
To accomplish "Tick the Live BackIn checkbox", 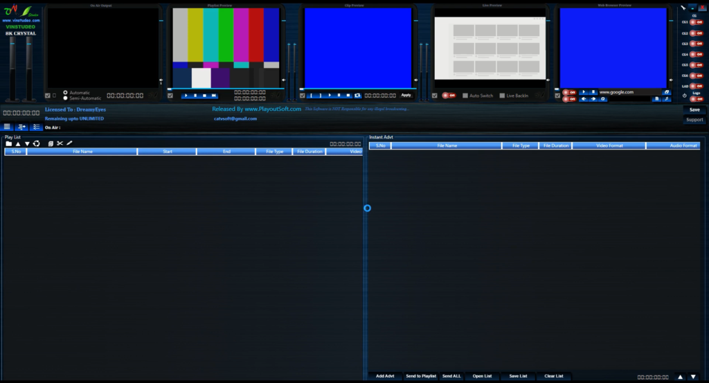I will (x=503, y=96).
